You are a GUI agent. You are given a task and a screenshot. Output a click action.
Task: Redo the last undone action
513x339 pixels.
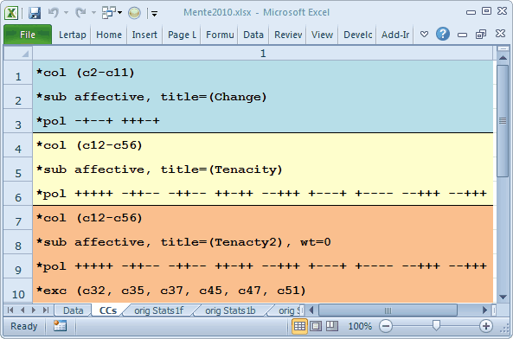pos(80,13)
